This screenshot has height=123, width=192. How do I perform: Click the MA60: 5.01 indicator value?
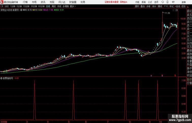(x=59, y=10)
